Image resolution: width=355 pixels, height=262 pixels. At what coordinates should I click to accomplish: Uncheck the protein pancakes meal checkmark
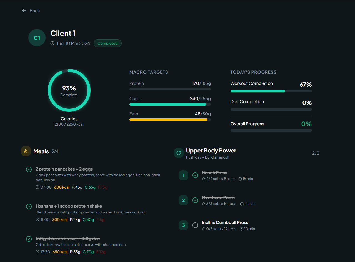coord(29,169)
